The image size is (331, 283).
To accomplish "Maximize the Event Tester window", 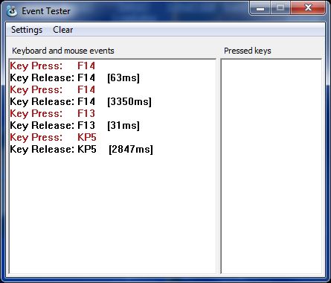I will coord(280,8).
